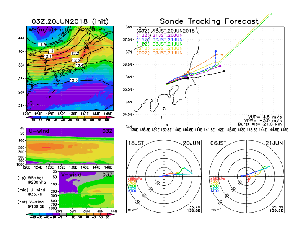Click the black square burst marker on track
Viewport: 303px width, 234px height.
pos(188,78)
